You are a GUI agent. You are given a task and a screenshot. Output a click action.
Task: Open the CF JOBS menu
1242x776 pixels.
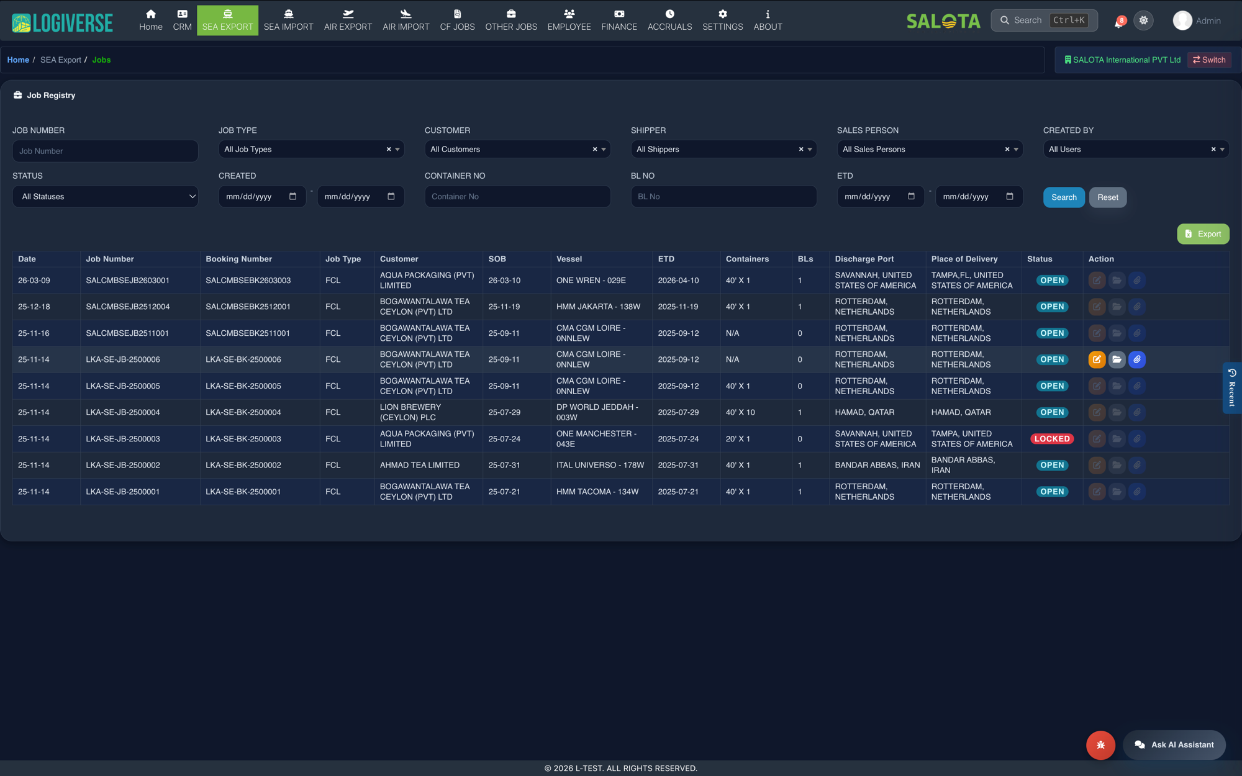(x=457, y=20)
